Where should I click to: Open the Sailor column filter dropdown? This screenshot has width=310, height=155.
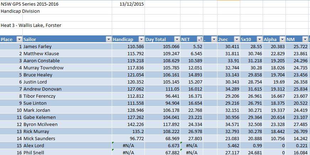pos(108,39)
